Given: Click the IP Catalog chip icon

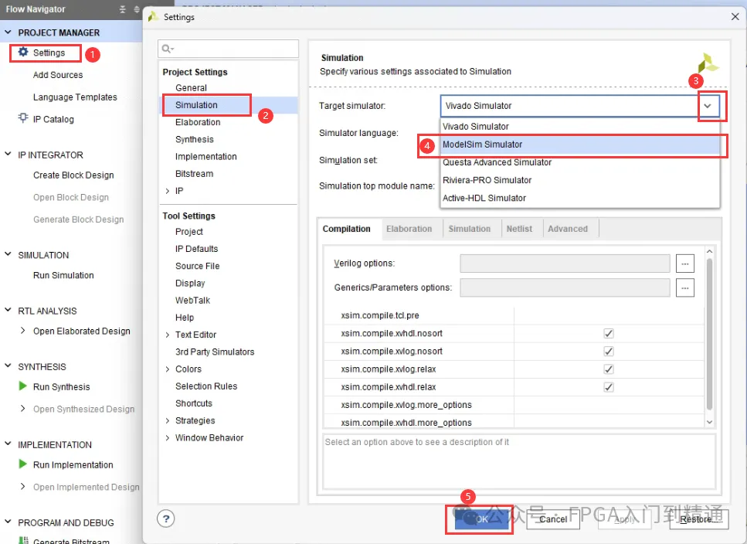Looking at the screenshot, I should coord(23,117).
